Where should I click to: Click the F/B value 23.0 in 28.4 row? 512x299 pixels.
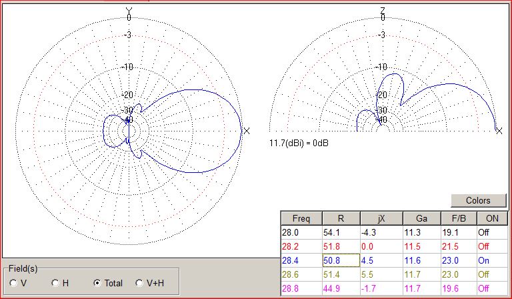459,260
